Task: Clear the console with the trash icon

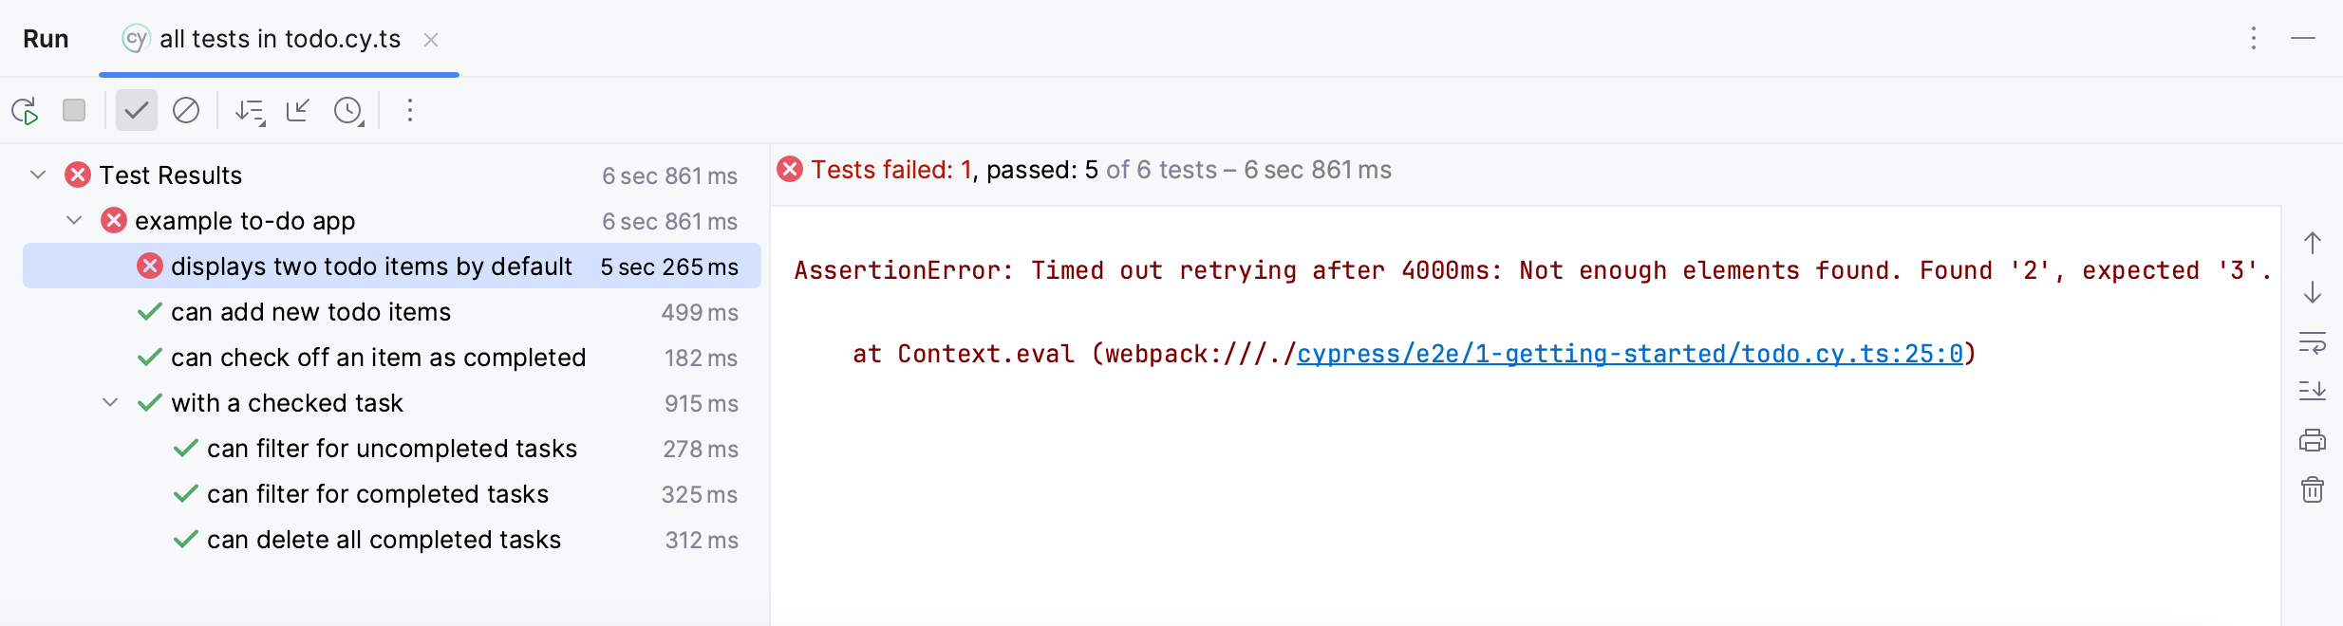Action: coord(2314,488)
